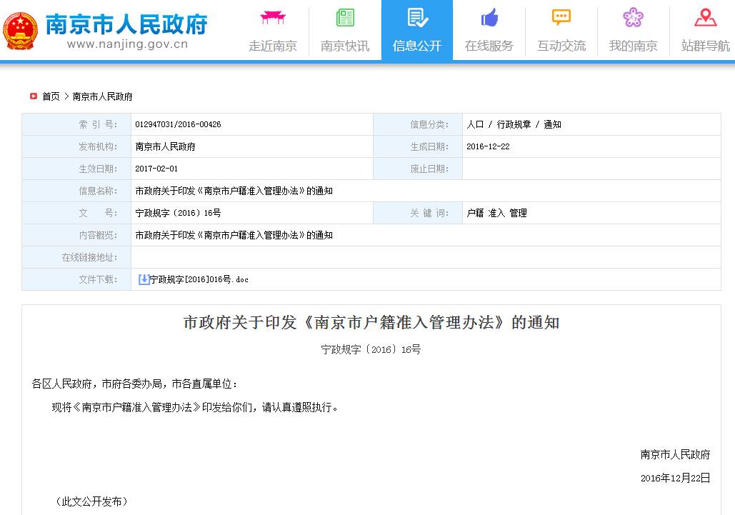
Task: Click the 互动交流 chat bubble icon
Action: click(x=561, y=17)
